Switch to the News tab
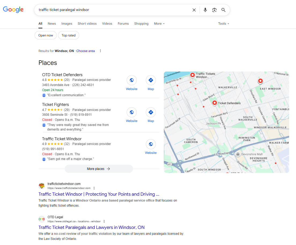Screen dimensions: 296x245 tap(52, 24)
